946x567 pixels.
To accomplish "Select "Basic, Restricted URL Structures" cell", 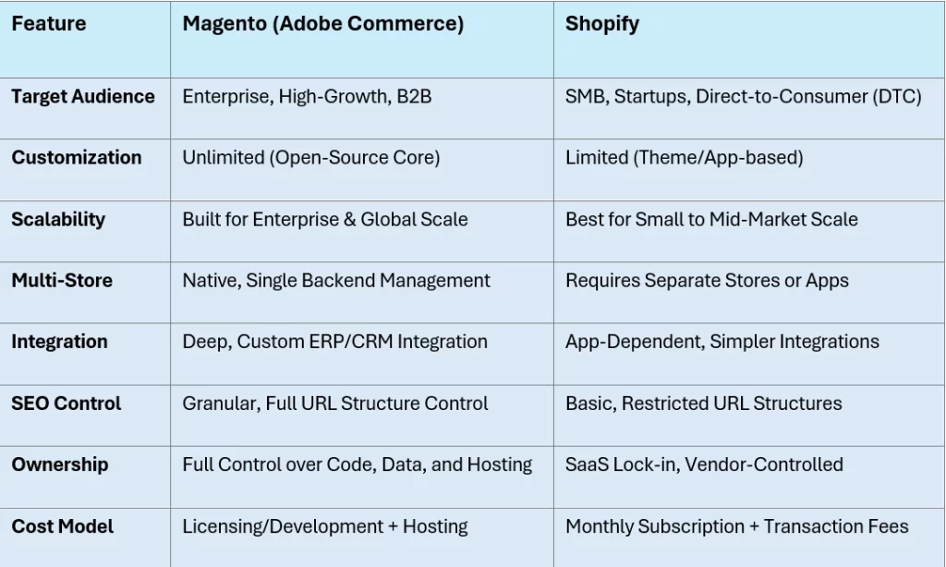I will click(x=703, y=404).
